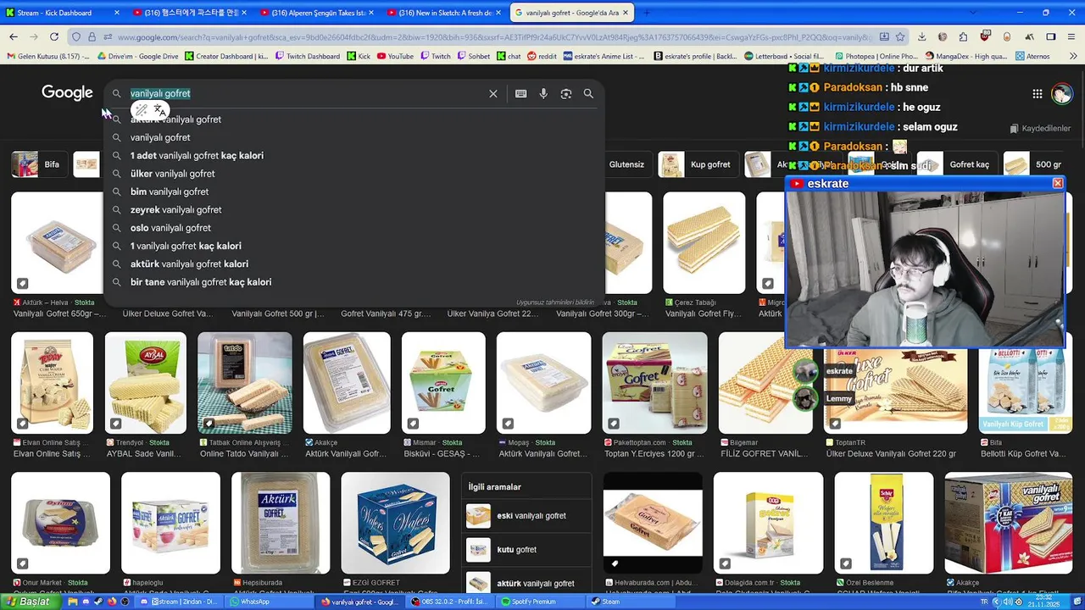Open the Google account avatar menu
The image size is (1085, 610).
tap(1061, 94)
